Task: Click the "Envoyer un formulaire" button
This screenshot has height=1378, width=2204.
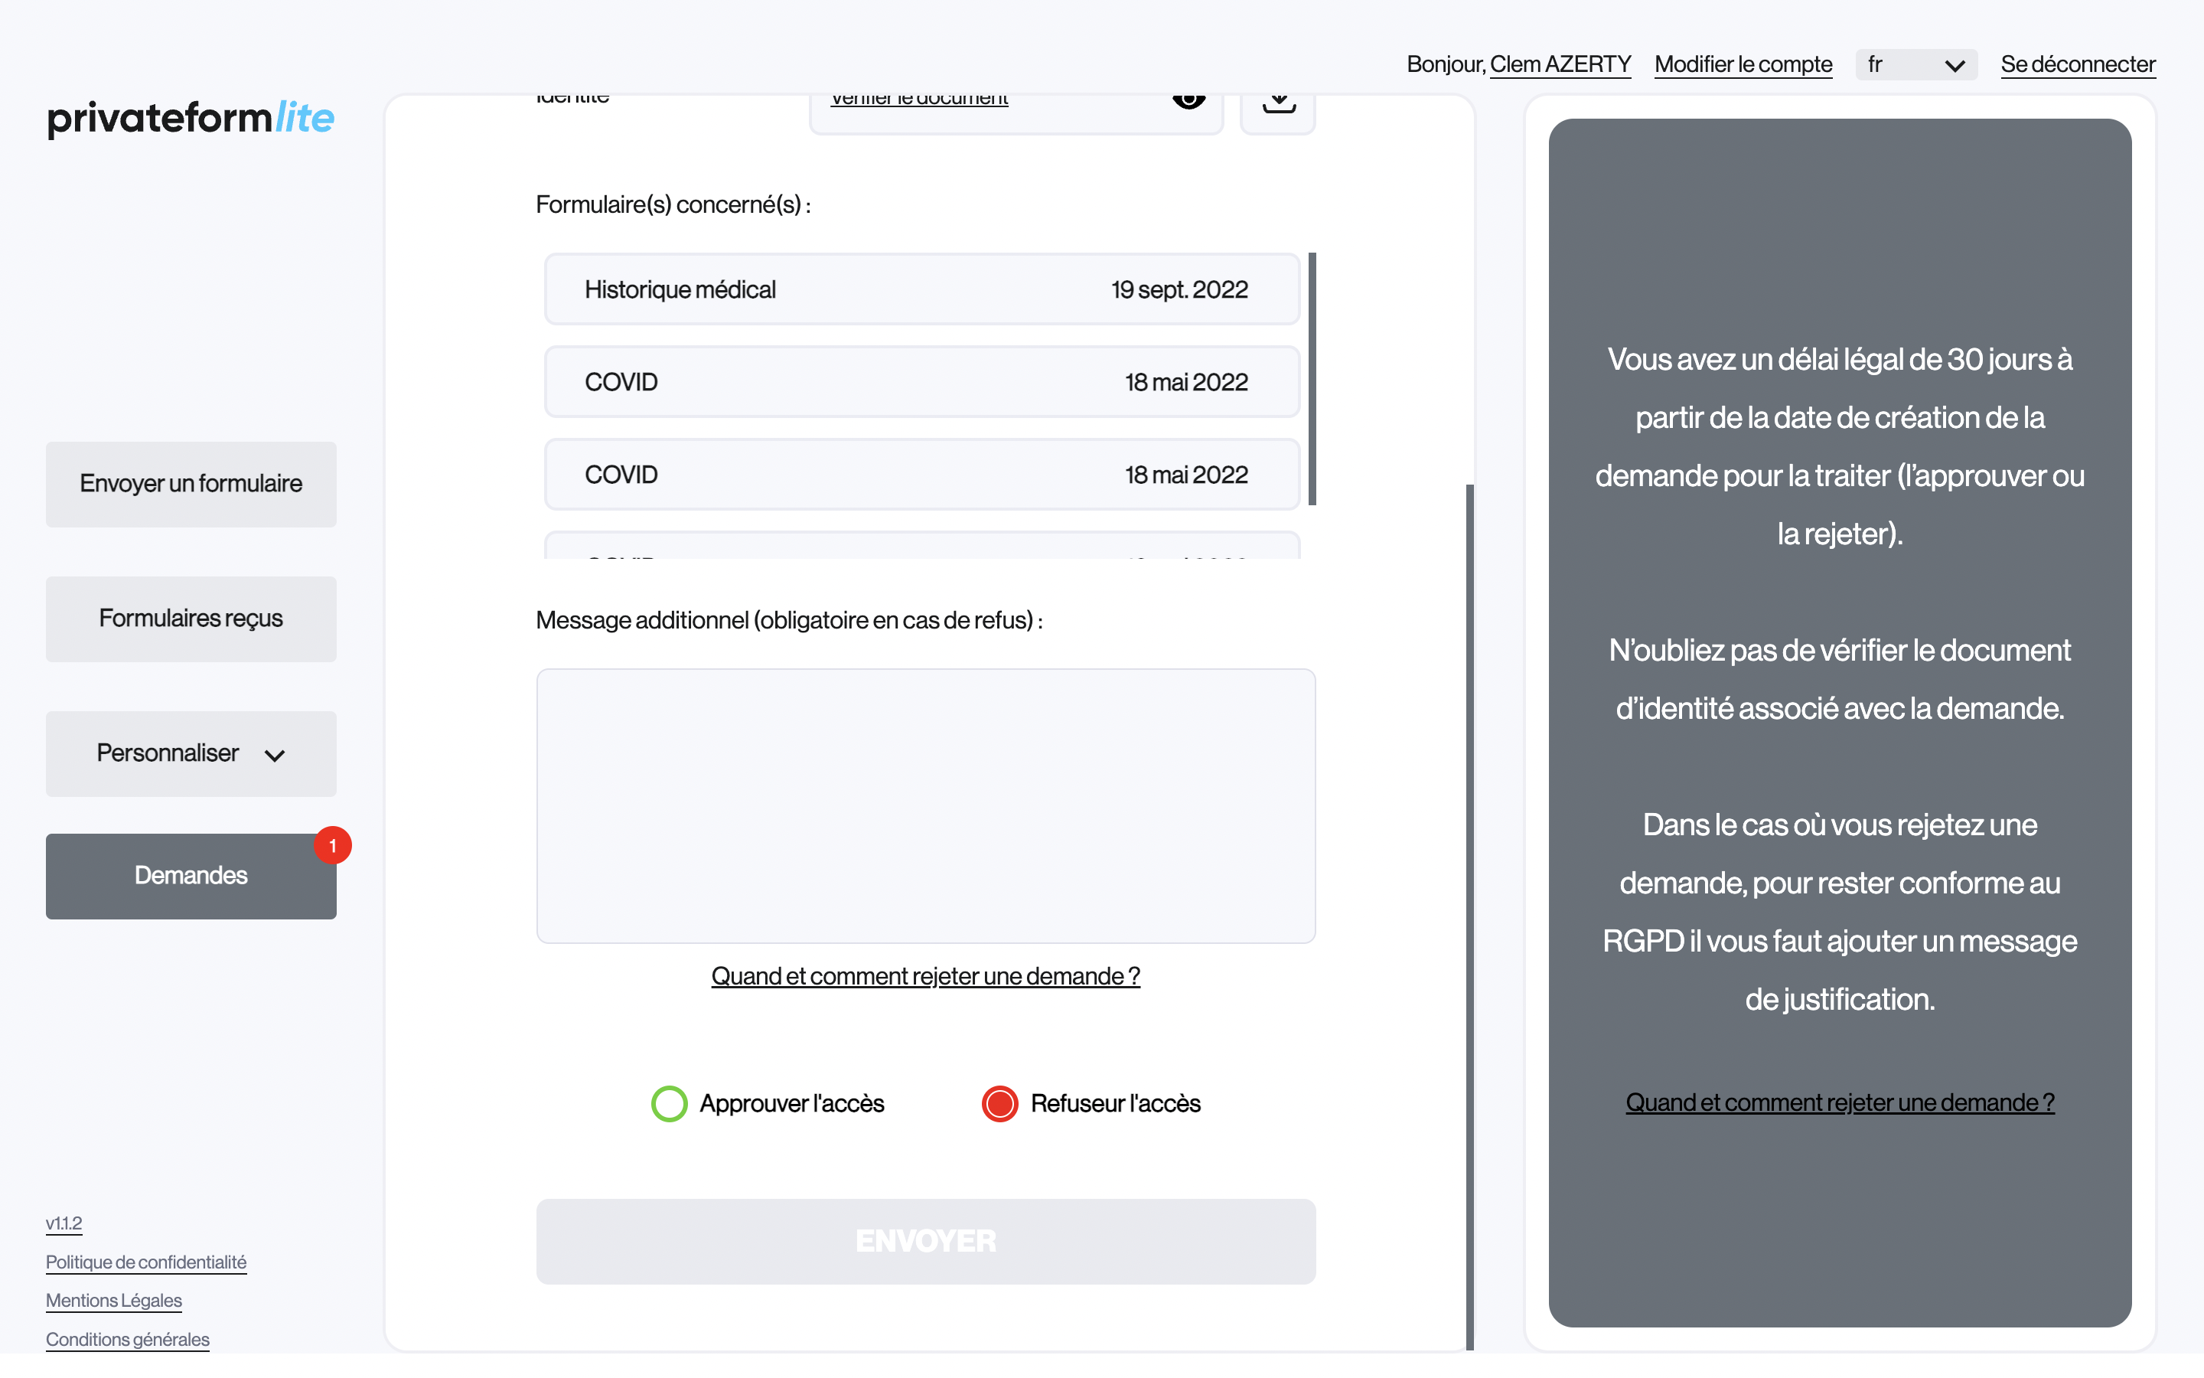Action: pos(191,484)
